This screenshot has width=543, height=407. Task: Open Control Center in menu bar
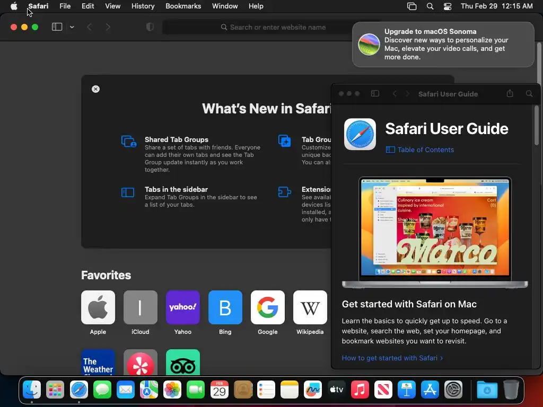click(x=448, y=6)
